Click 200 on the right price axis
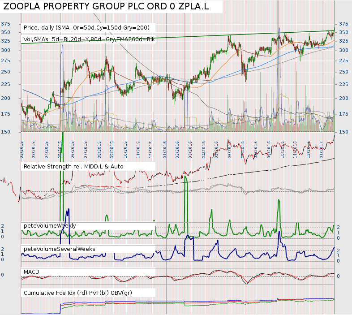Image resolution: width=352 pixels, height=315 pixels. [343, 98]
